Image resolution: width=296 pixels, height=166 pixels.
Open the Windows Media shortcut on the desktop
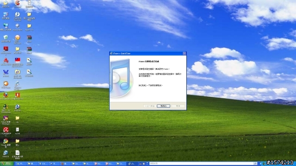coord(18,85)
